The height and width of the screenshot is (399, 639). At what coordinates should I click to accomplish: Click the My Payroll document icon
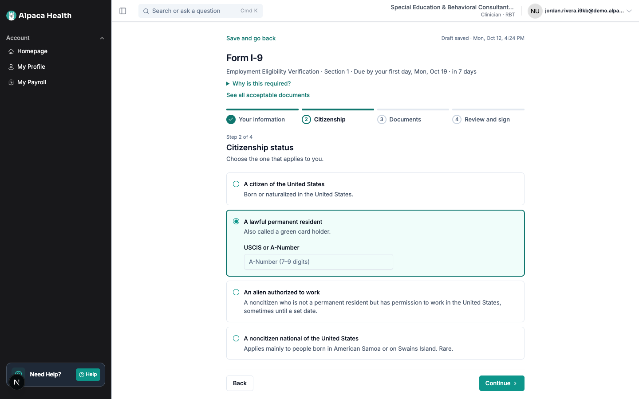(11, 82)
